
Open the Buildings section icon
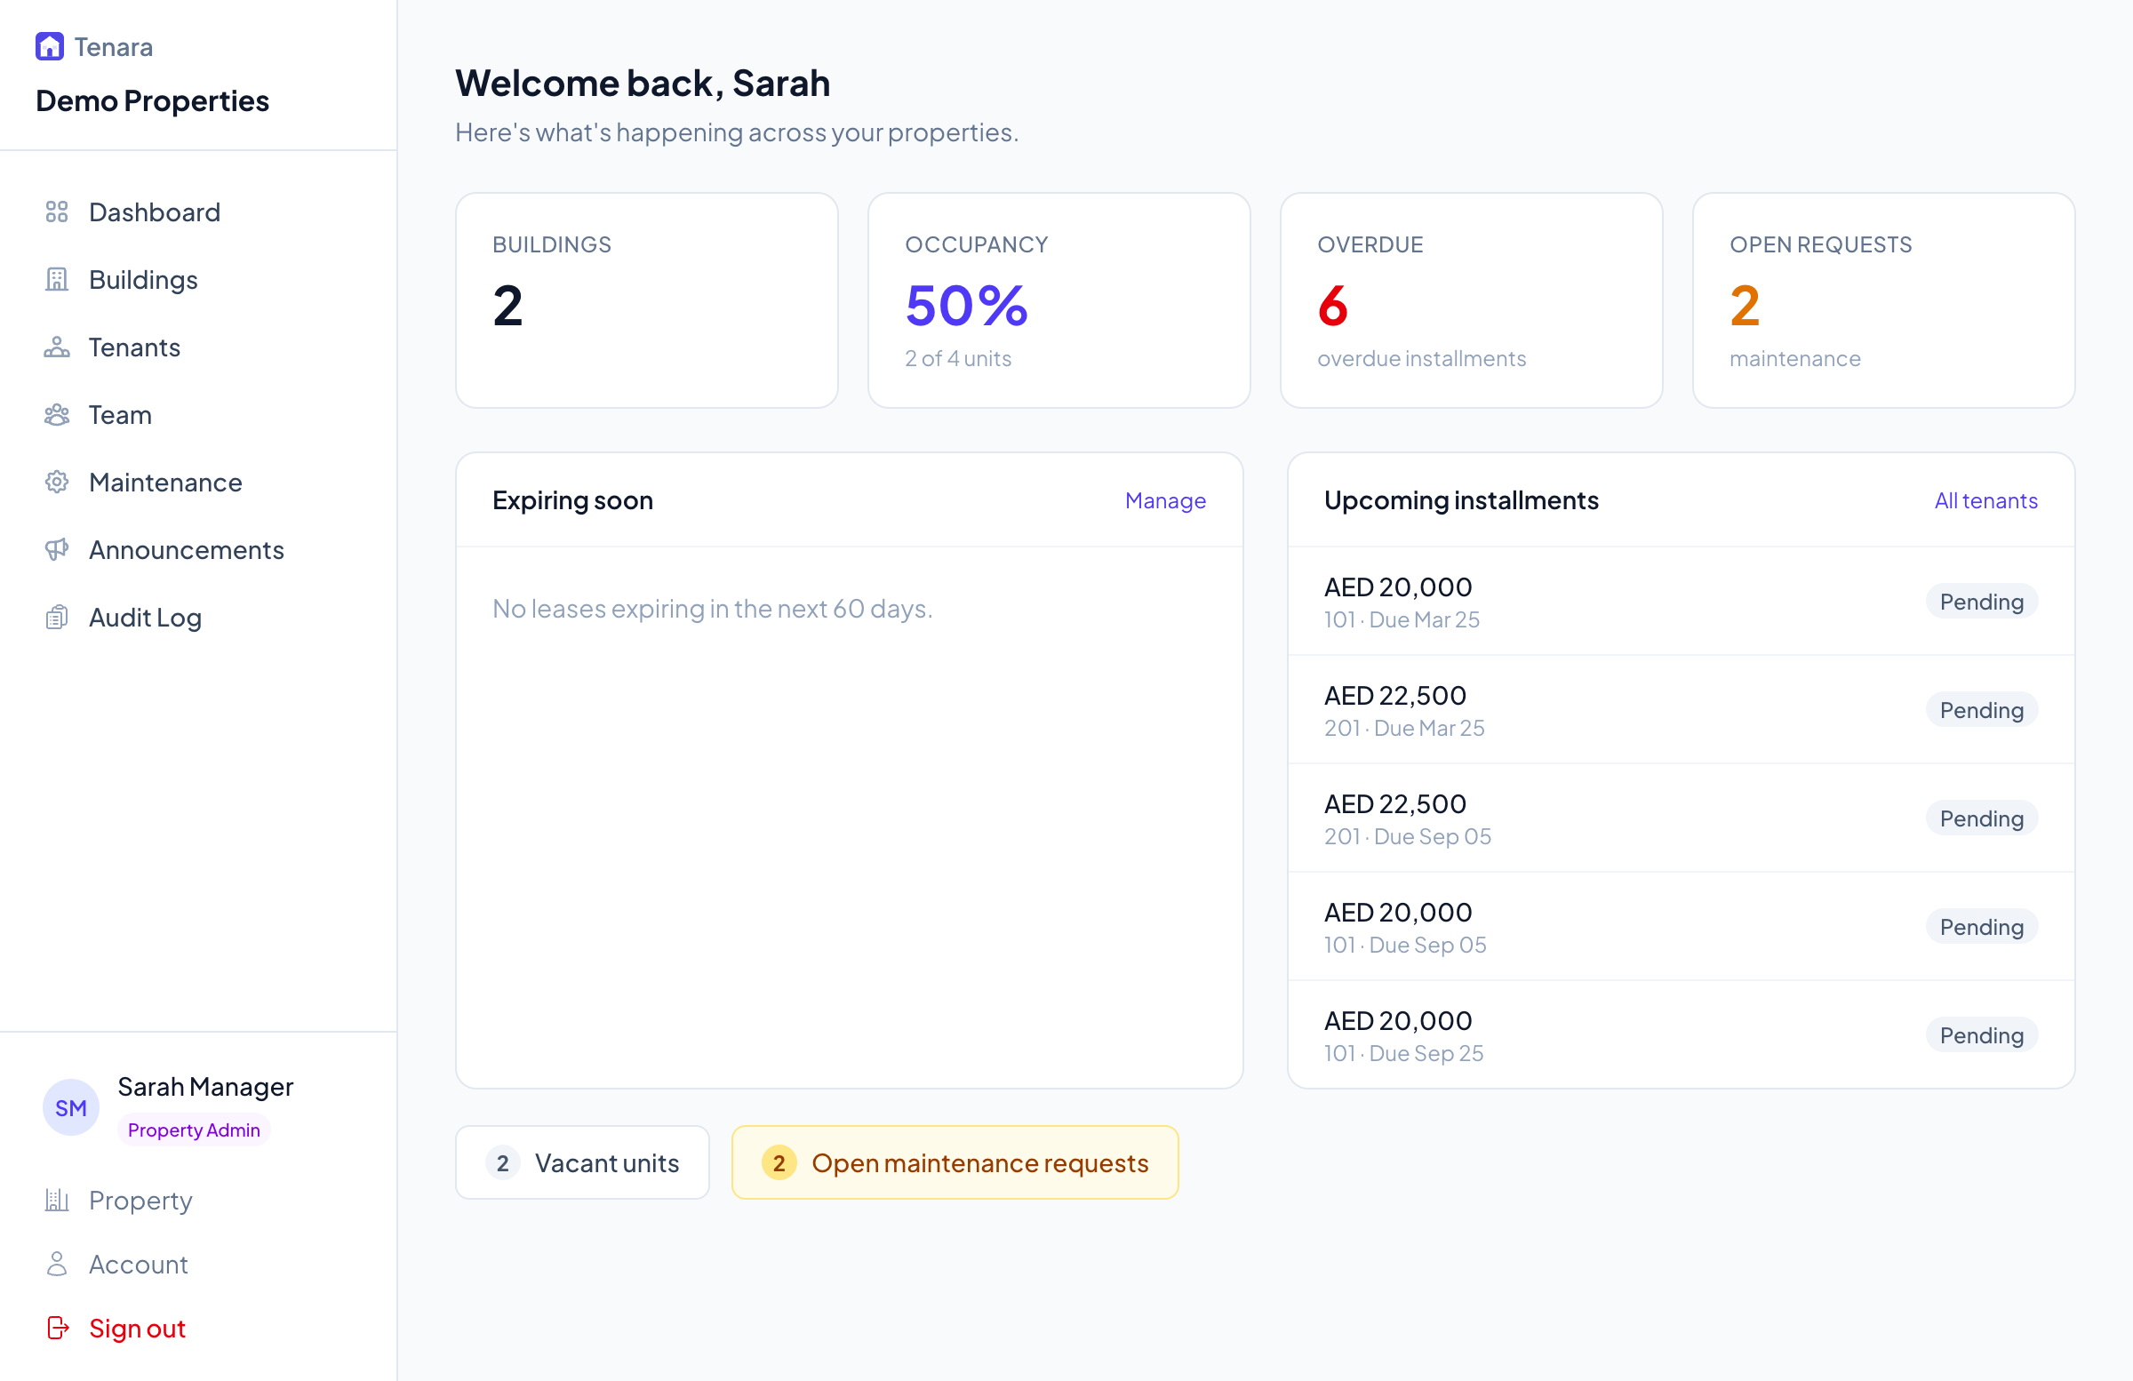click(x=58, y=280)
